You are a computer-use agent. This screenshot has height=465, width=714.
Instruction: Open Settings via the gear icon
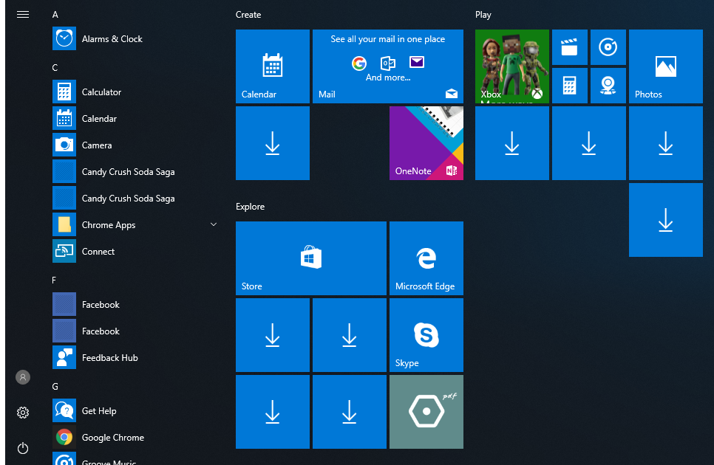[23, 413]
